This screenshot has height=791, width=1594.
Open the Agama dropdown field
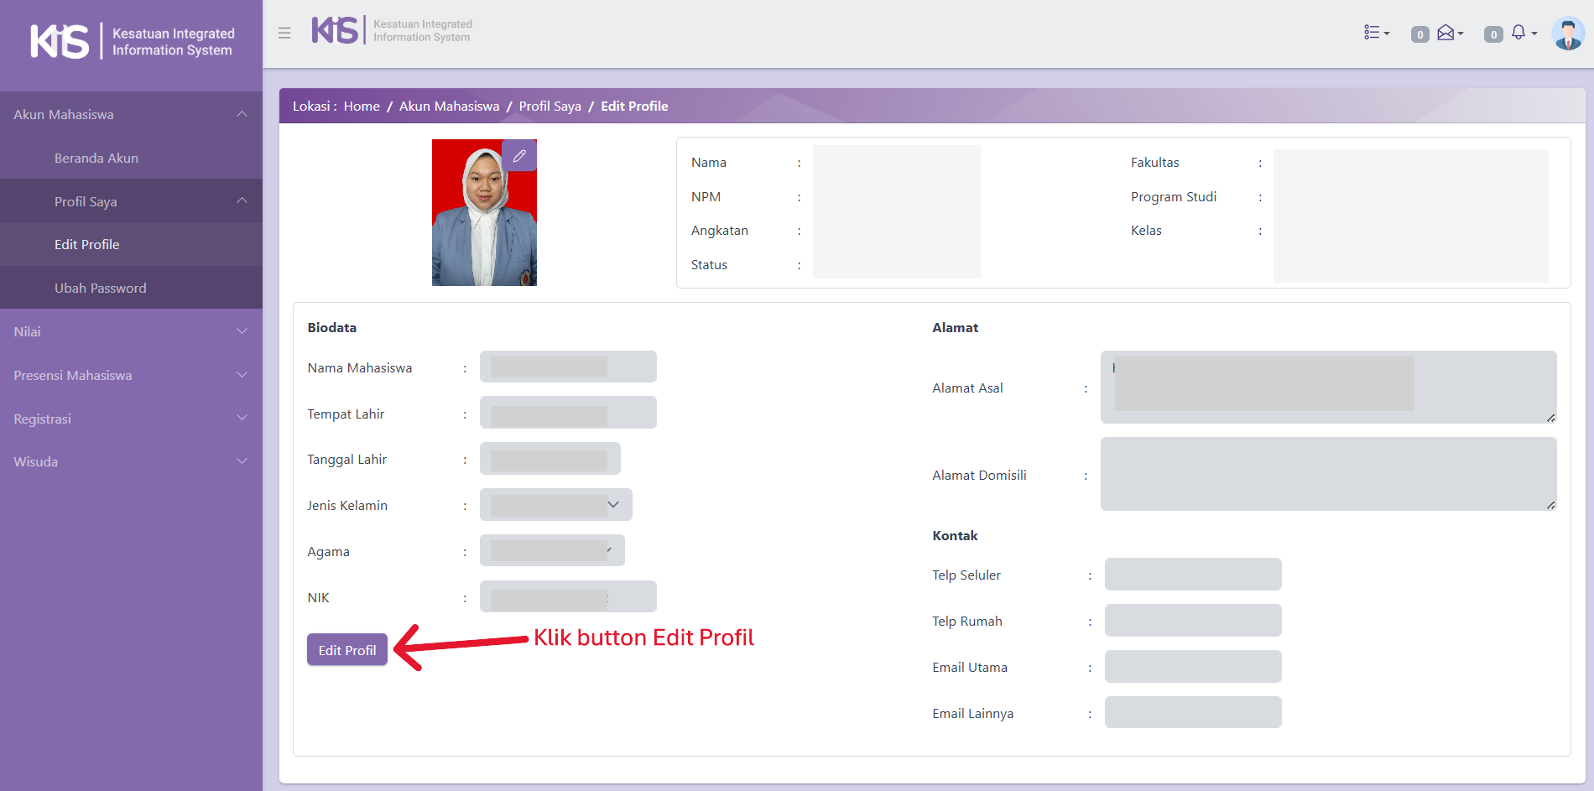point(552,551)
